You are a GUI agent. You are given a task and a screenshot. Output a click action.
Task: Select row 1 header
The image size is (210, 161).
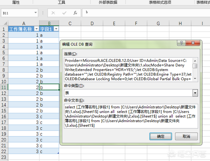4,29
